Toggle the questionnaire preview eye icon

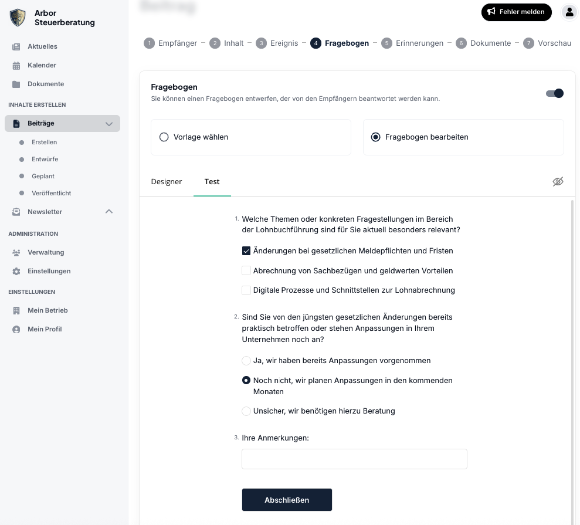(558, 181)
